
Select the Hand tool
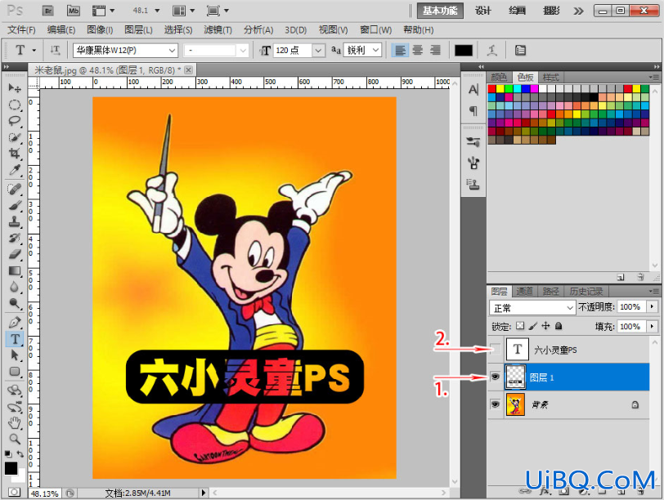[15, 422]
